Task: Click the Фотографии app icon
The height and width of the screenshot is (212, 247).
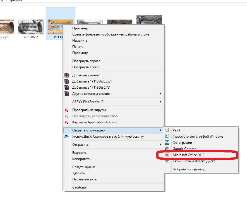Action: 167,143
